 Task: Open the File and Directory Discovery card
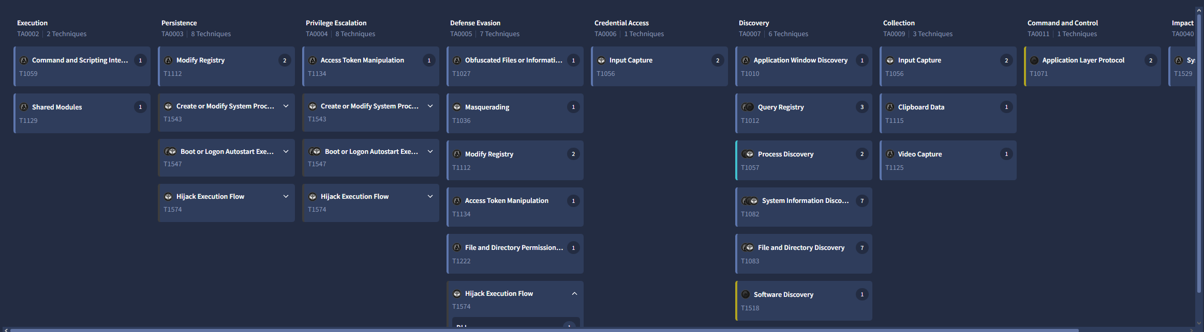800,248
